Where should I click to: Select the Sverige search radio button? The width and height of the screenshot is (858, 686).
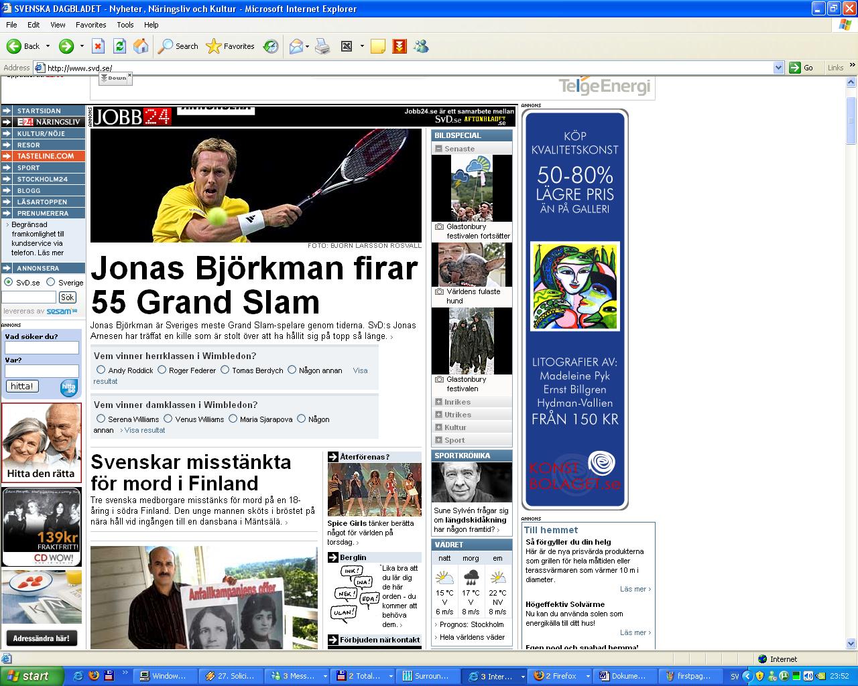50,282
